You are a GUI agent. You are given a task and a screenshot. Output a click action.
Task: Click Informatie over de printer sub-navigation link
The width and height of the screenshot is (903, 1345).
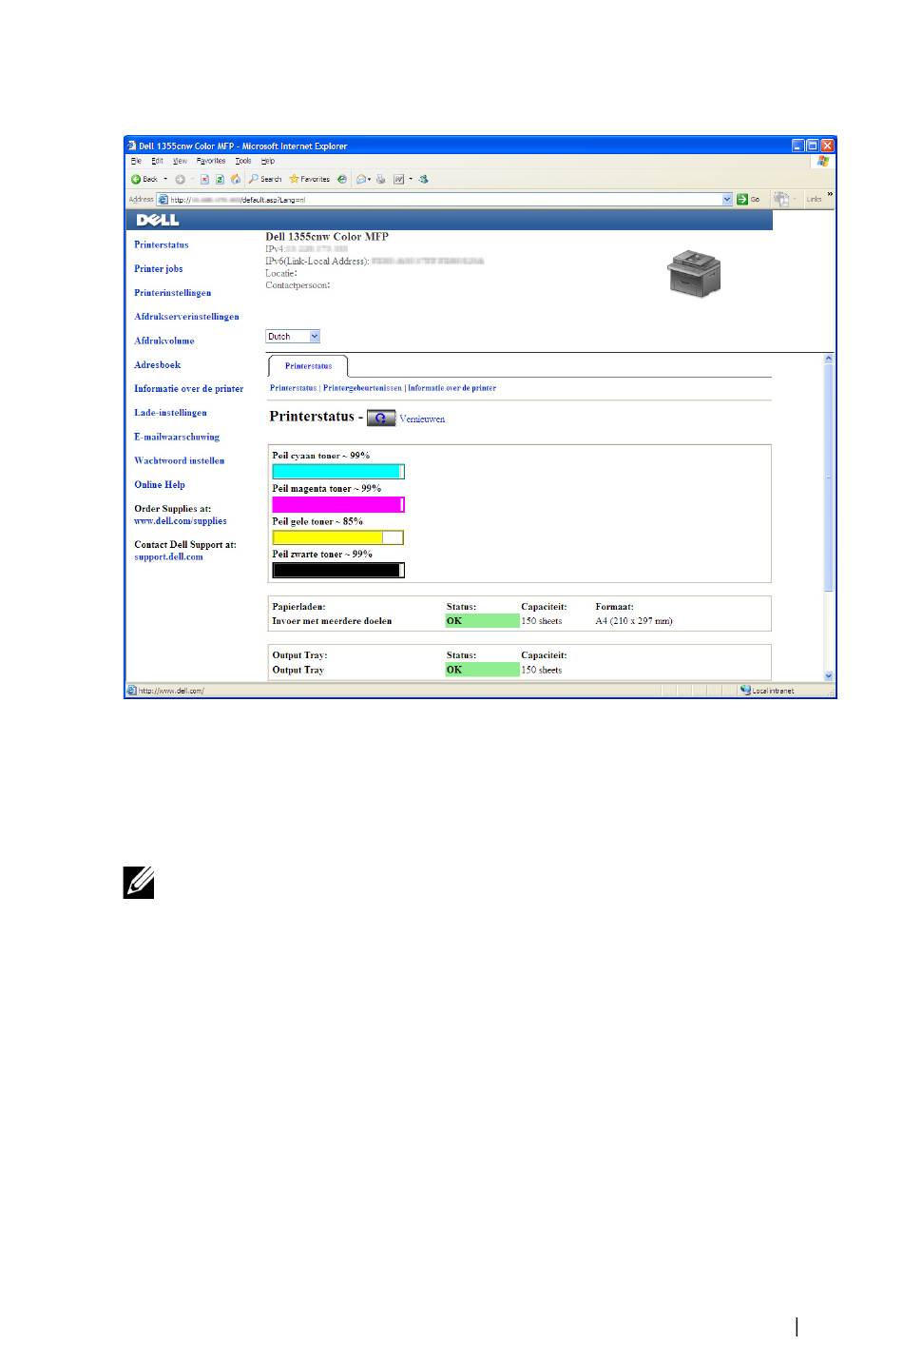(452, 388)
